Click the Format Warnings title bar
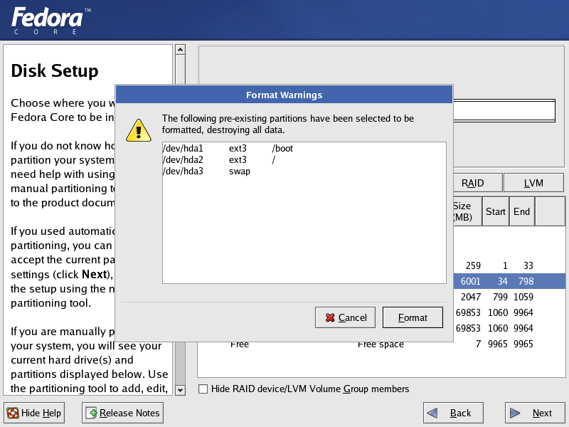Viewport: 569px width, 427px height. [x=284, y=95]
